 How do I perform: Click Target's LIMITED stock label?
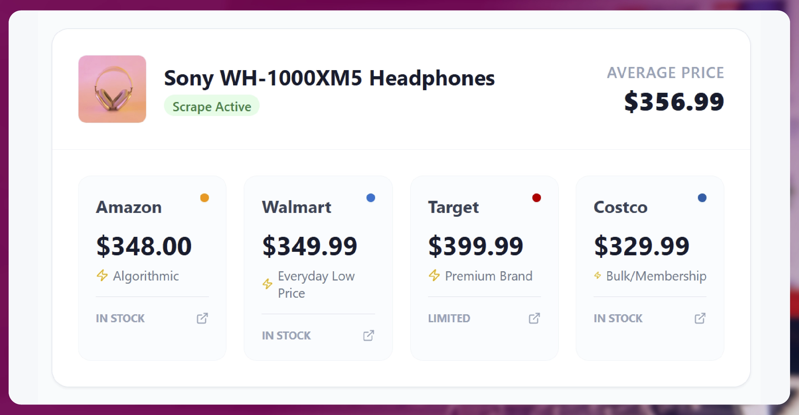pyautogui.click(x=449, y=318)
